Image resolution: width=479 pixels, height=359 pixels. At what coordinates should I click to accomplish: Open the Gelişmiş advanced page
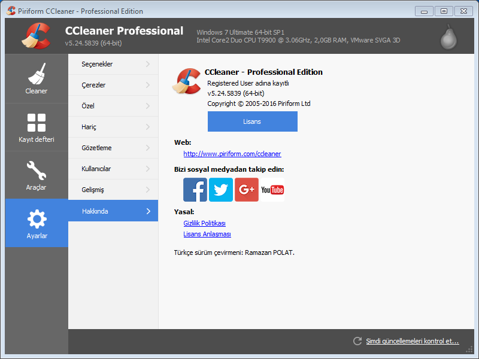tap(113, 190)
